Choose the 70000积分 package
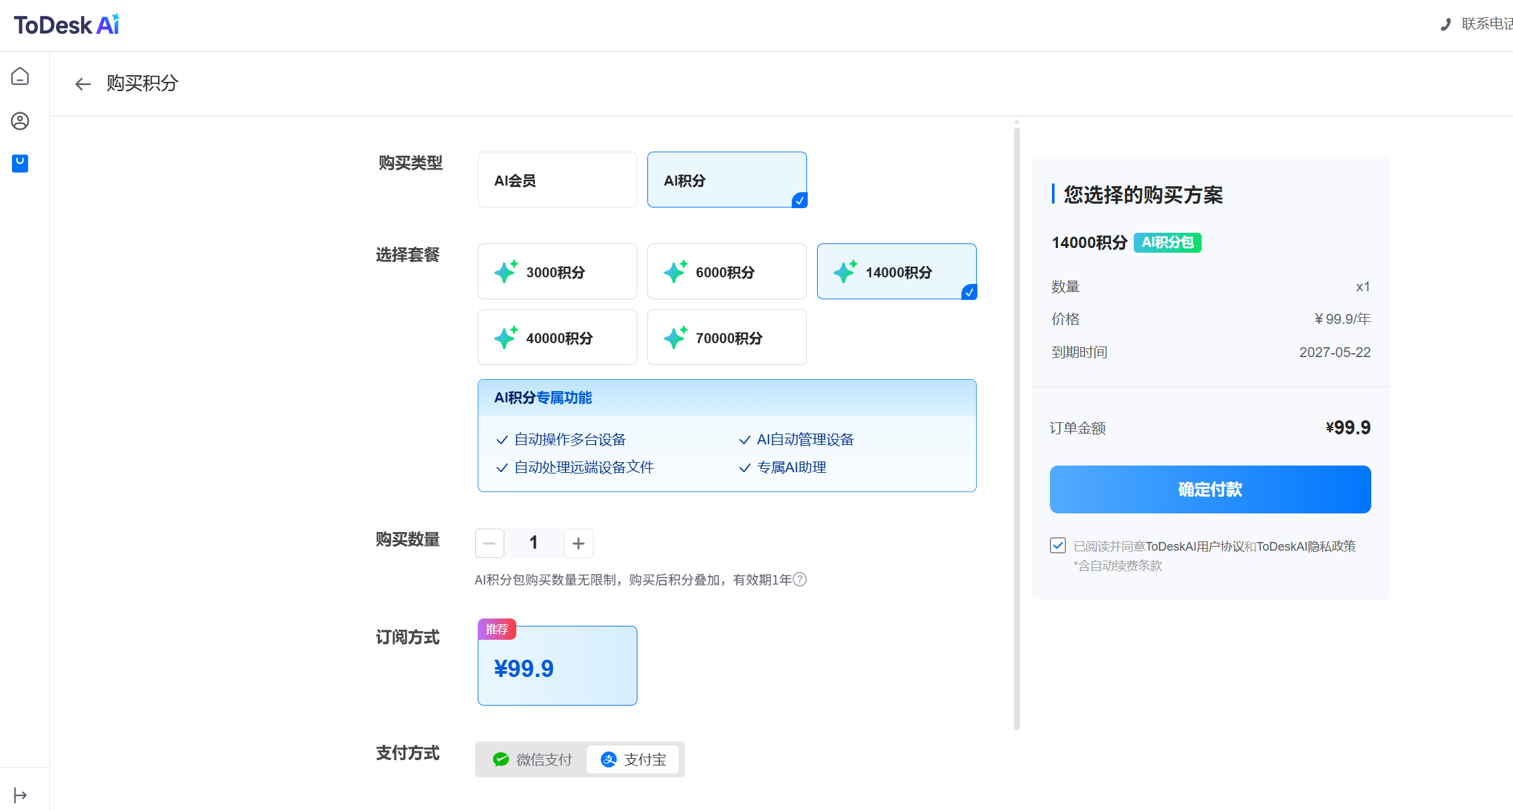Viewport: 1513px width, 810px height. 727,337
